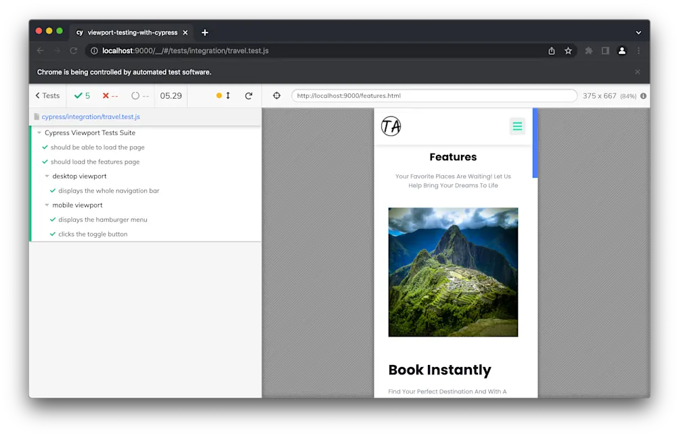Click the failed tests red X indicator
679x436 pixels.
[110, 95]
